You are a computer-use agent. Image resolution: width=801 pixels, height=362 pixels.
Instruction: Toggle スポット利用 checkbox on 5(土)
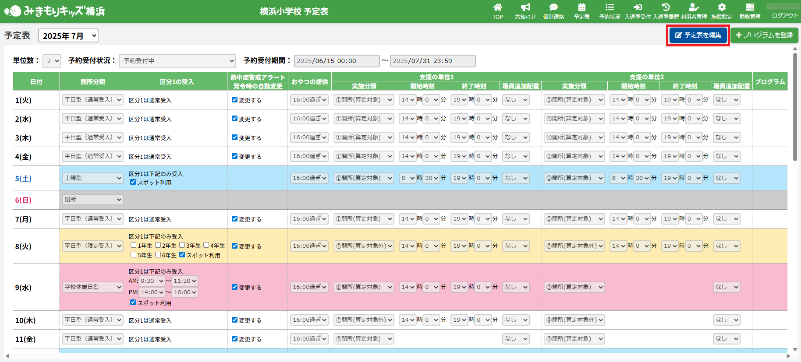coord(133,182)
